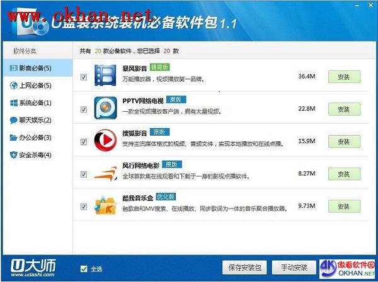Click the folder icon beside 办公必备

(13, 138)
